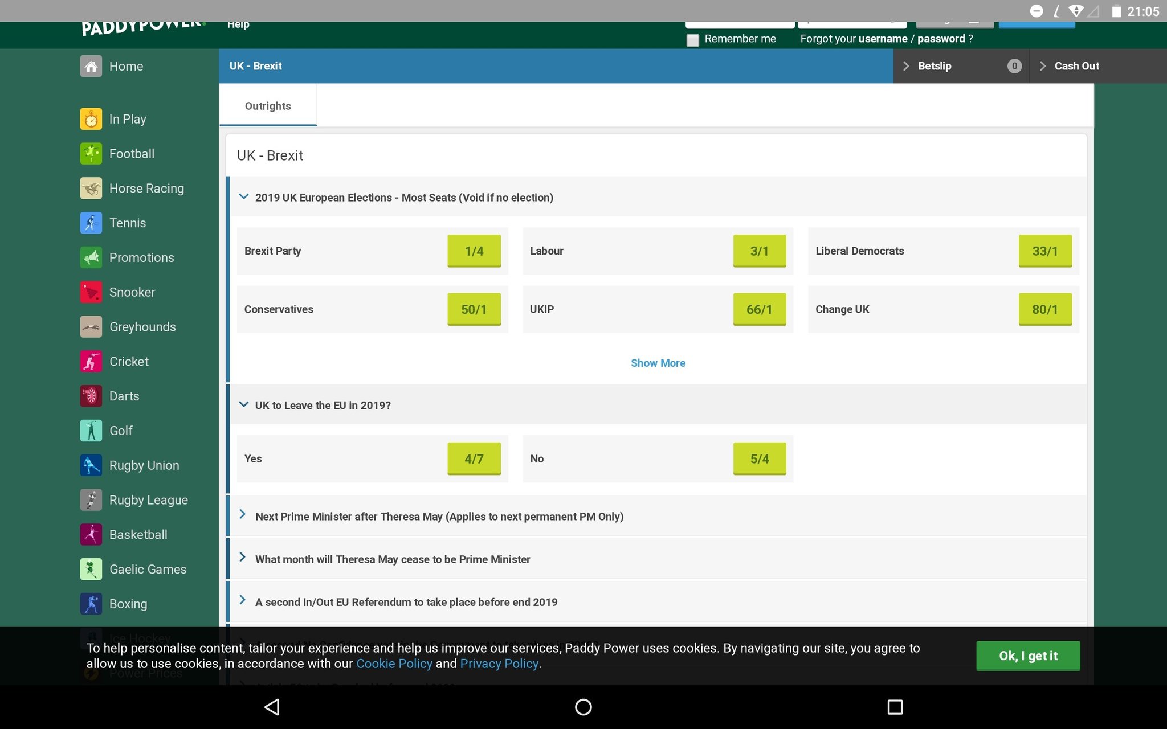1167x729 pixels.
Task: Tick the Remember me checkbox
Action: (x=692, y=40)
